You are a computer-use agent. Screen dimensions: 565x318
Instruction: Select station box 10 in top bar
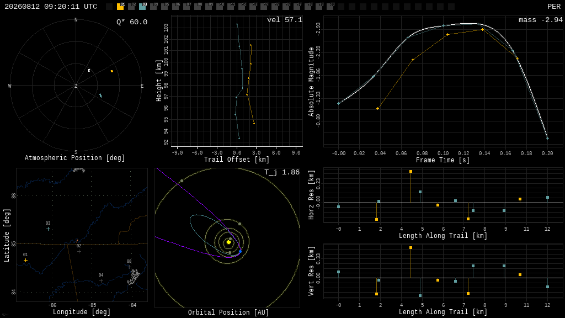[220, 7]
